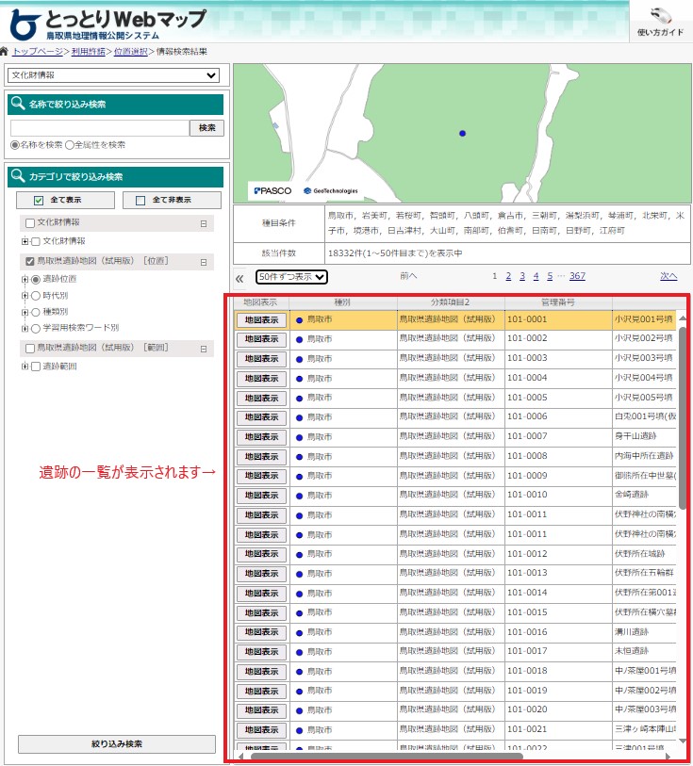Screen dimensions: 693x766
Task: Go to 利用許諾 breadcrumb link
Action: click(x=89, y=51)
